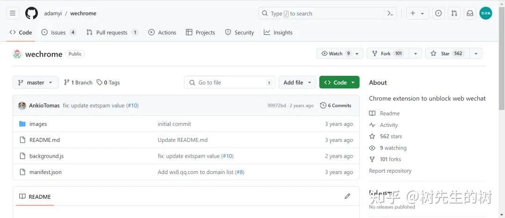The height and width of the screenshot is (218, 505).
Task: Open the Watch notifications dropdown
Action: [340, 53]
